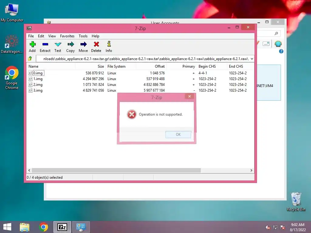Open File Explorer from taskbar

pyautogui.click(x=25, y=227)
